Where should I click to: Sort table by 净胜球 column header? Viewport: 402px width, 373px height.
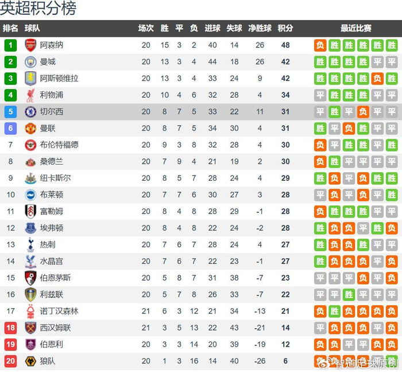260,28
